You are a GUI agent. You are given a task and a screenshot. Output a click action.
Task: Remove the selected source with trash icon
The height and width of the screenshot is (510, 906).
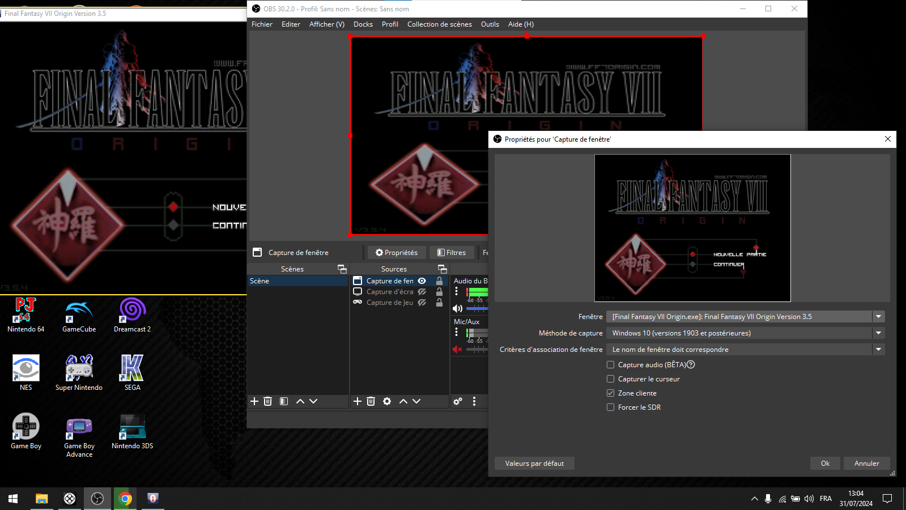(371, 401)
